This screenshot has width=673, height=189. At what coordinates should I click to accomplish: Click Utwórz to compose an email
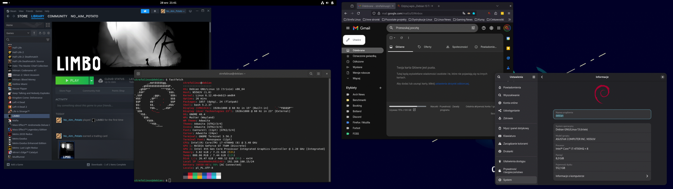click(354, 40)
